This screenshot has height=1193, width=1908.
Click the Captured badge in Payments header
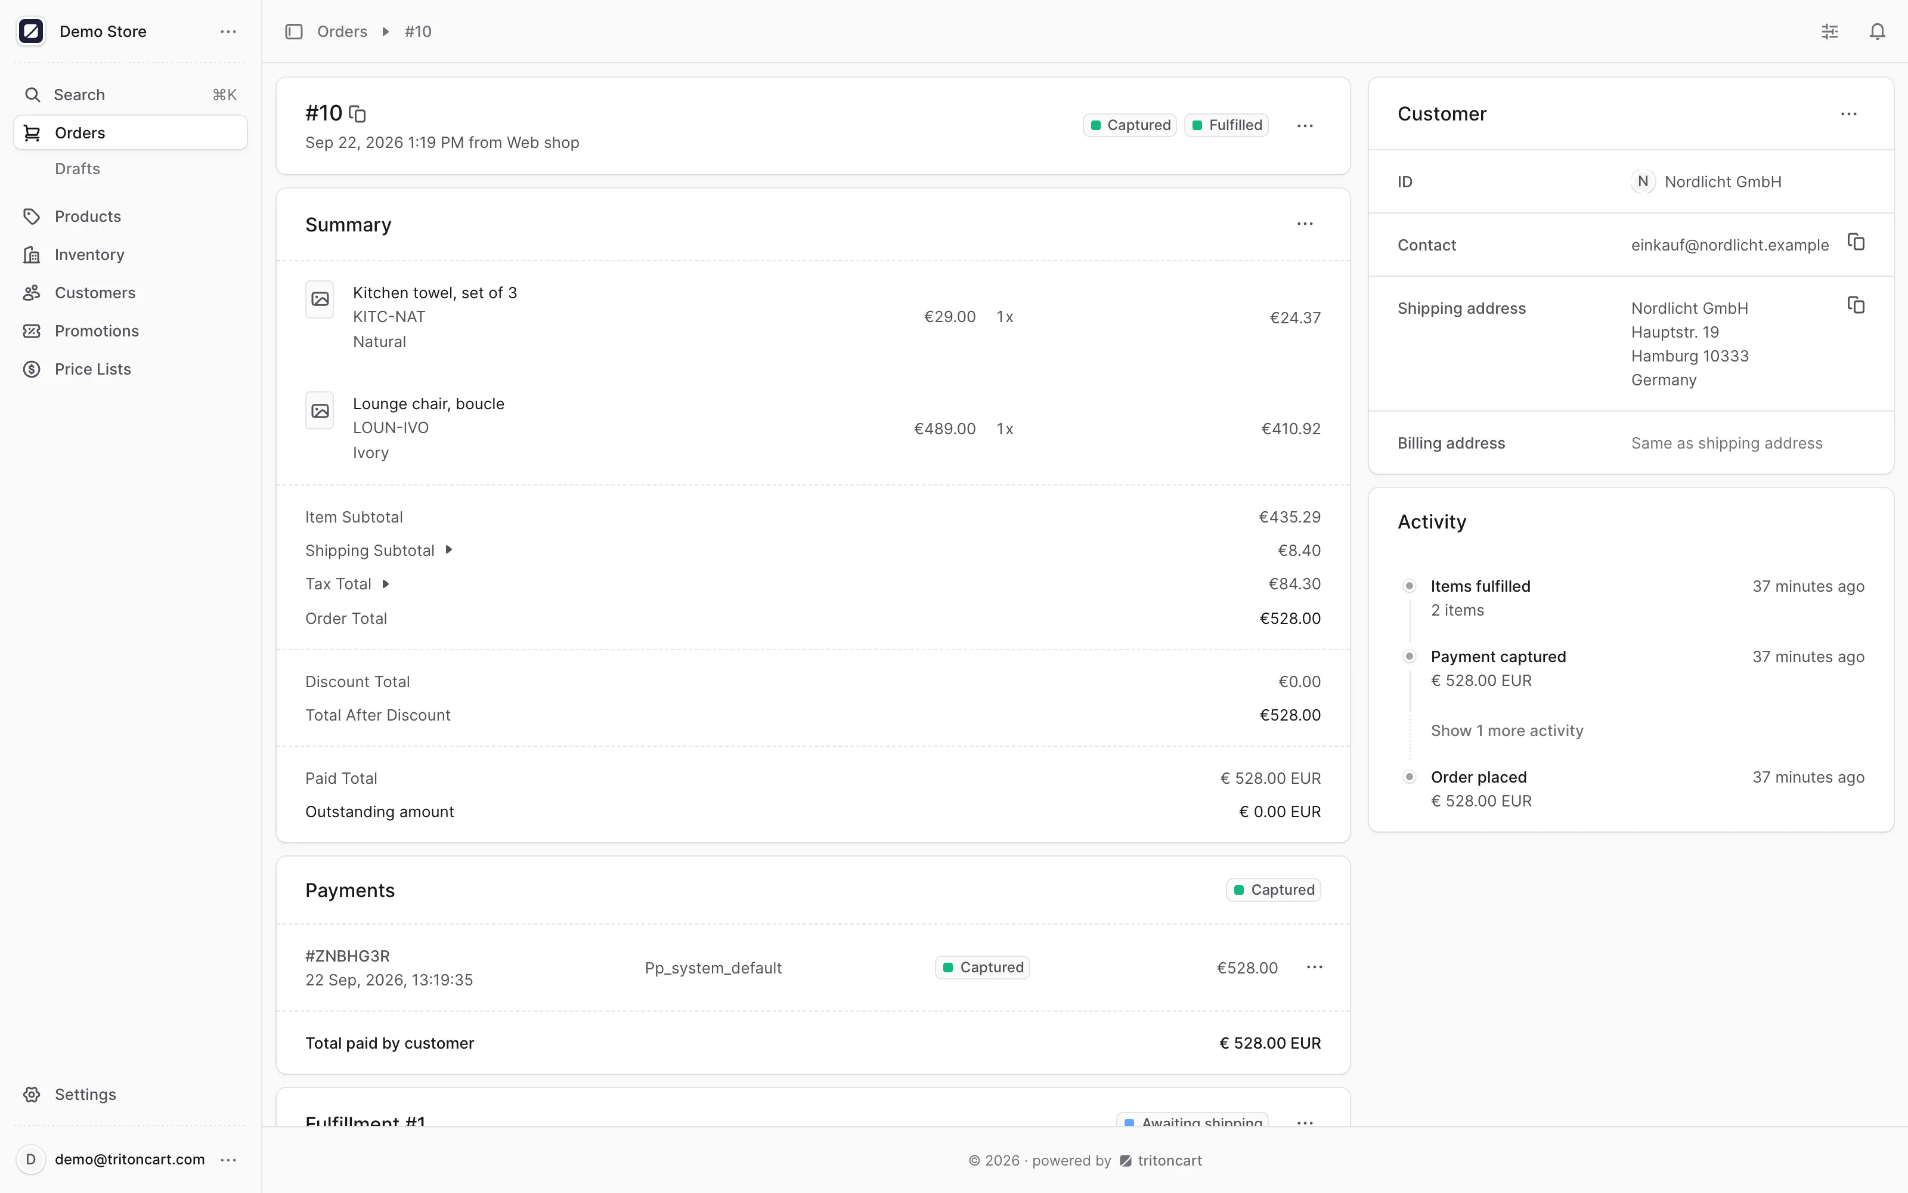pyautogui.click(x=1274, y=890)
